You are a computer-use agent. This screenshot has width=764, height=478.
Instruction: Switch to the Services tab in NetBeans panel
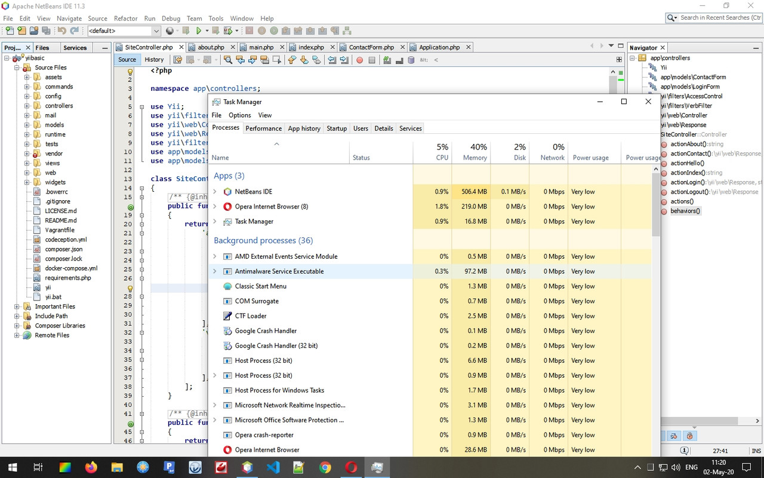pos(75,48)
